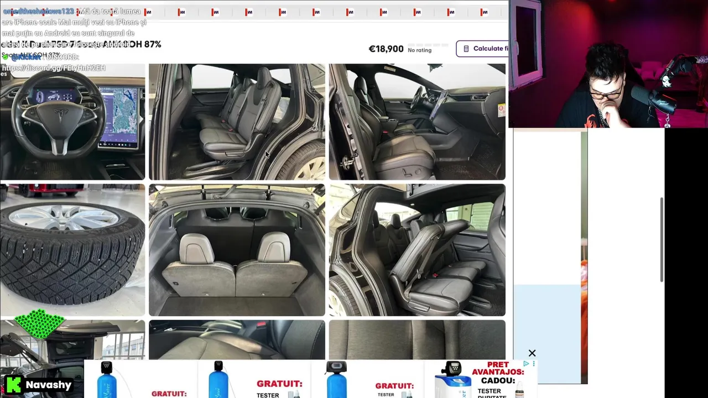
Task: Click the AdChoices triangle icon on ad
Action: 526,364
